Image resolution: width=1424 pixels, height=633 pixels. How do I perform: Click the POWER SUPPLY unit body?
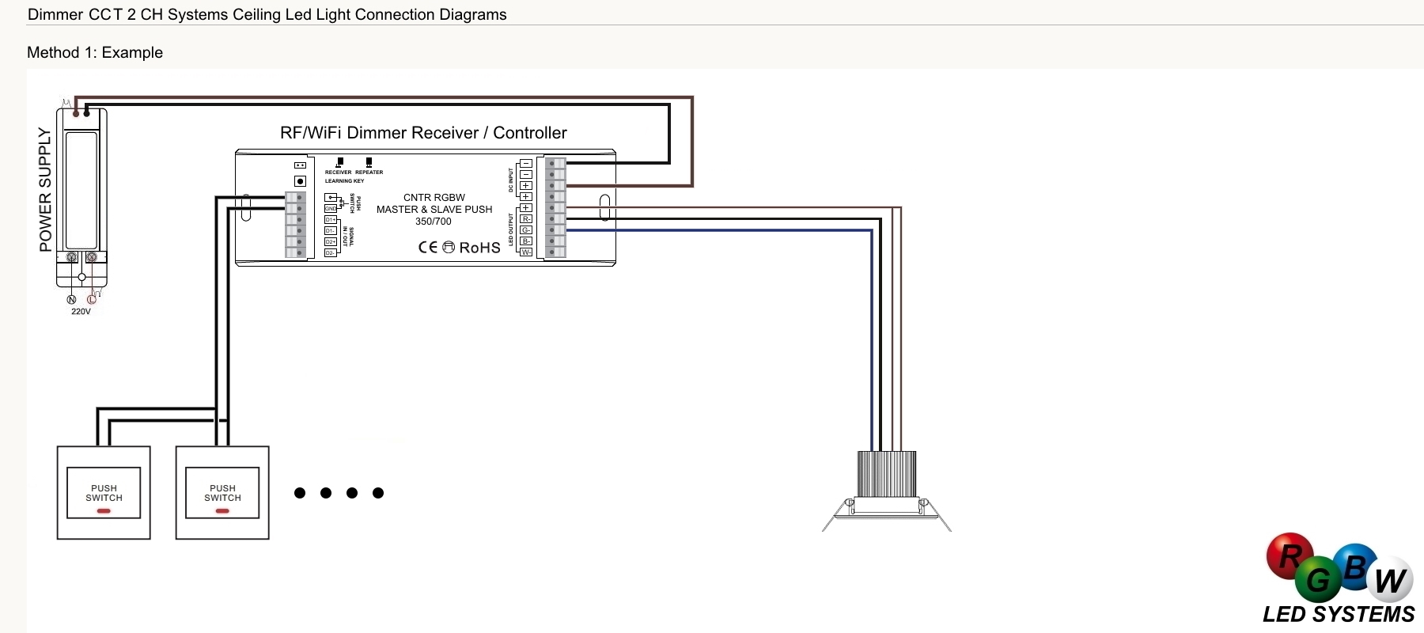pos(81,190)
